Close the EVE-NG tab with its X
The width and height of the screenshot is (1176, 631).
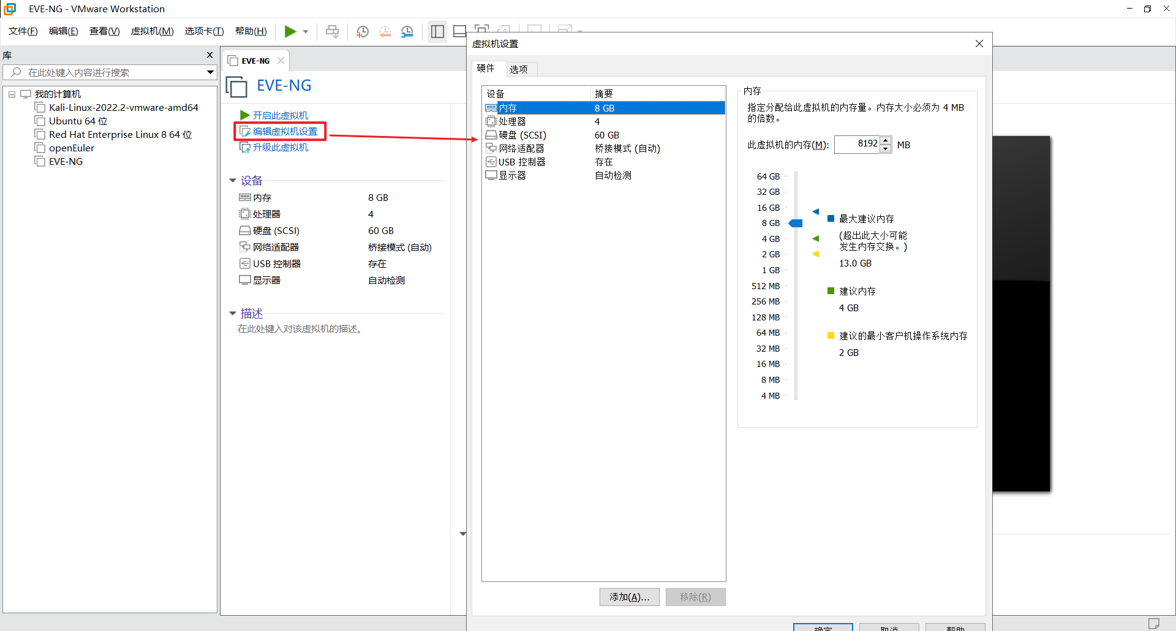point(281,61)
